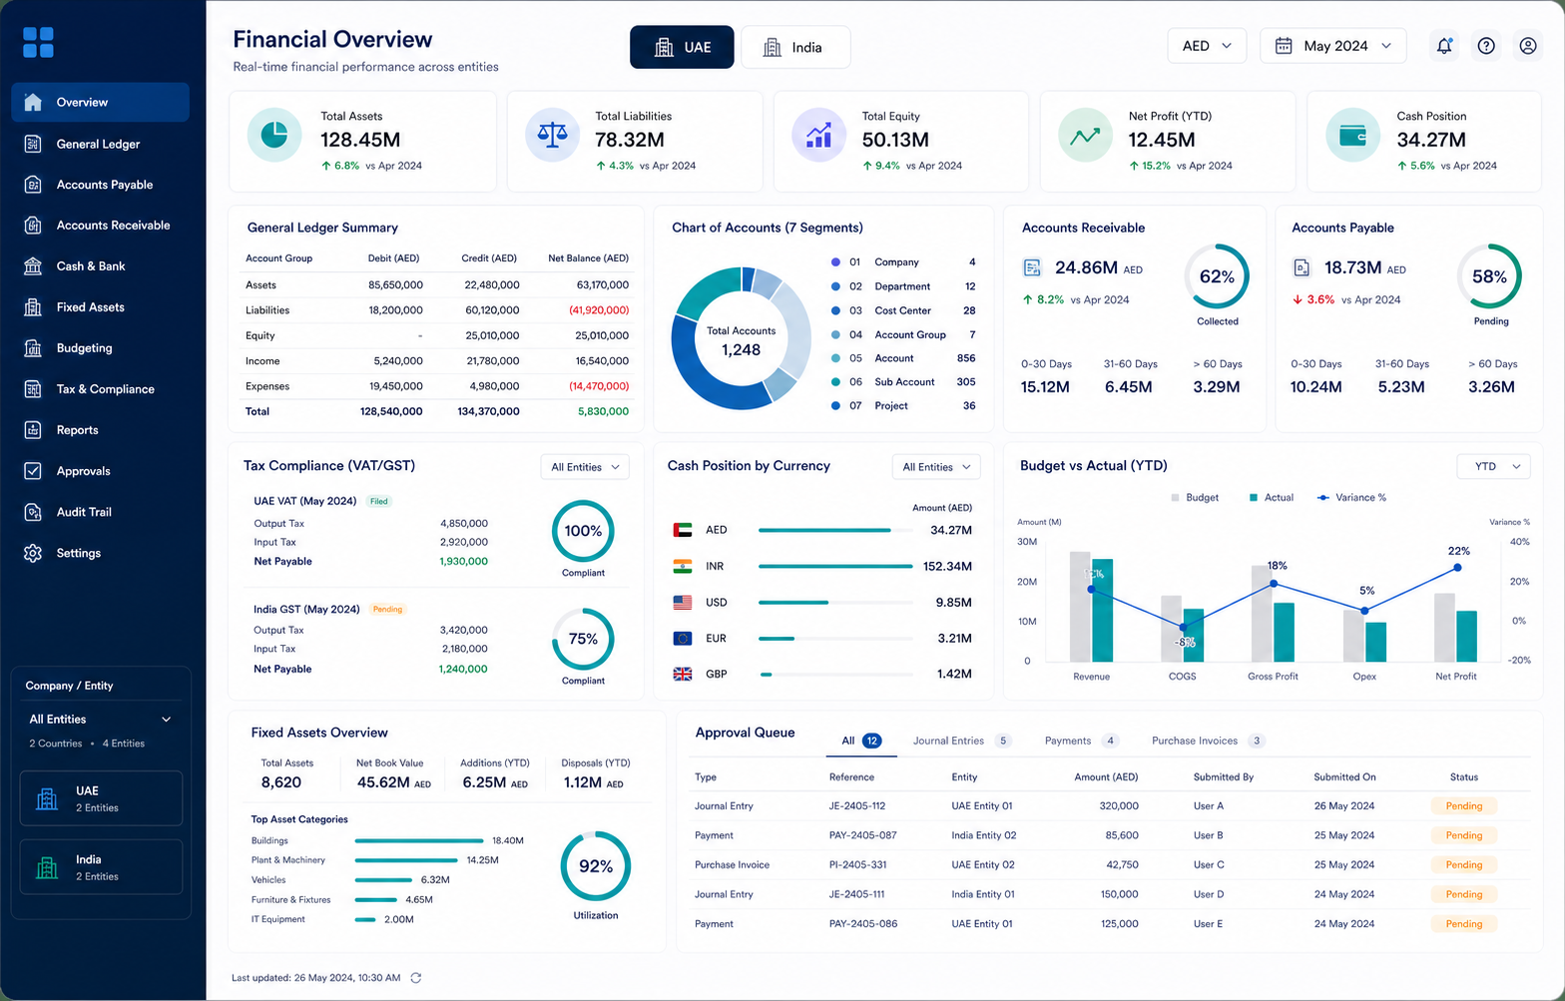Click the 62% Collected progress ring
Screen dimensions: 1565x1001
(1217, 276)
